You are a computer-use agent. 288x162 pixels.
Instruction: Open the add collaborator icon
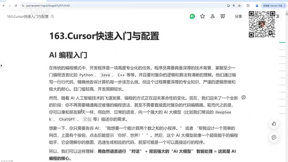(212, 16)
